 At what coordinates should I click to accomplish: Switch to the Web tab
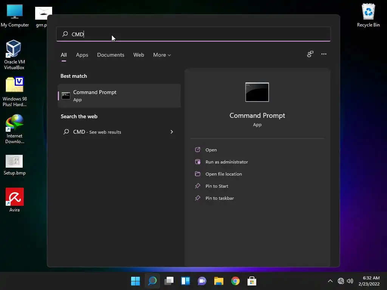click(139, 55)
